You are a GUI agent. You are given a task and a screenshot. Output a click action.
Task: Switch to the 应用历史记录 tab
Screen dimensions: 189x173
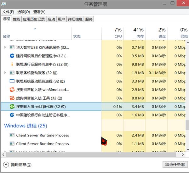34,19
